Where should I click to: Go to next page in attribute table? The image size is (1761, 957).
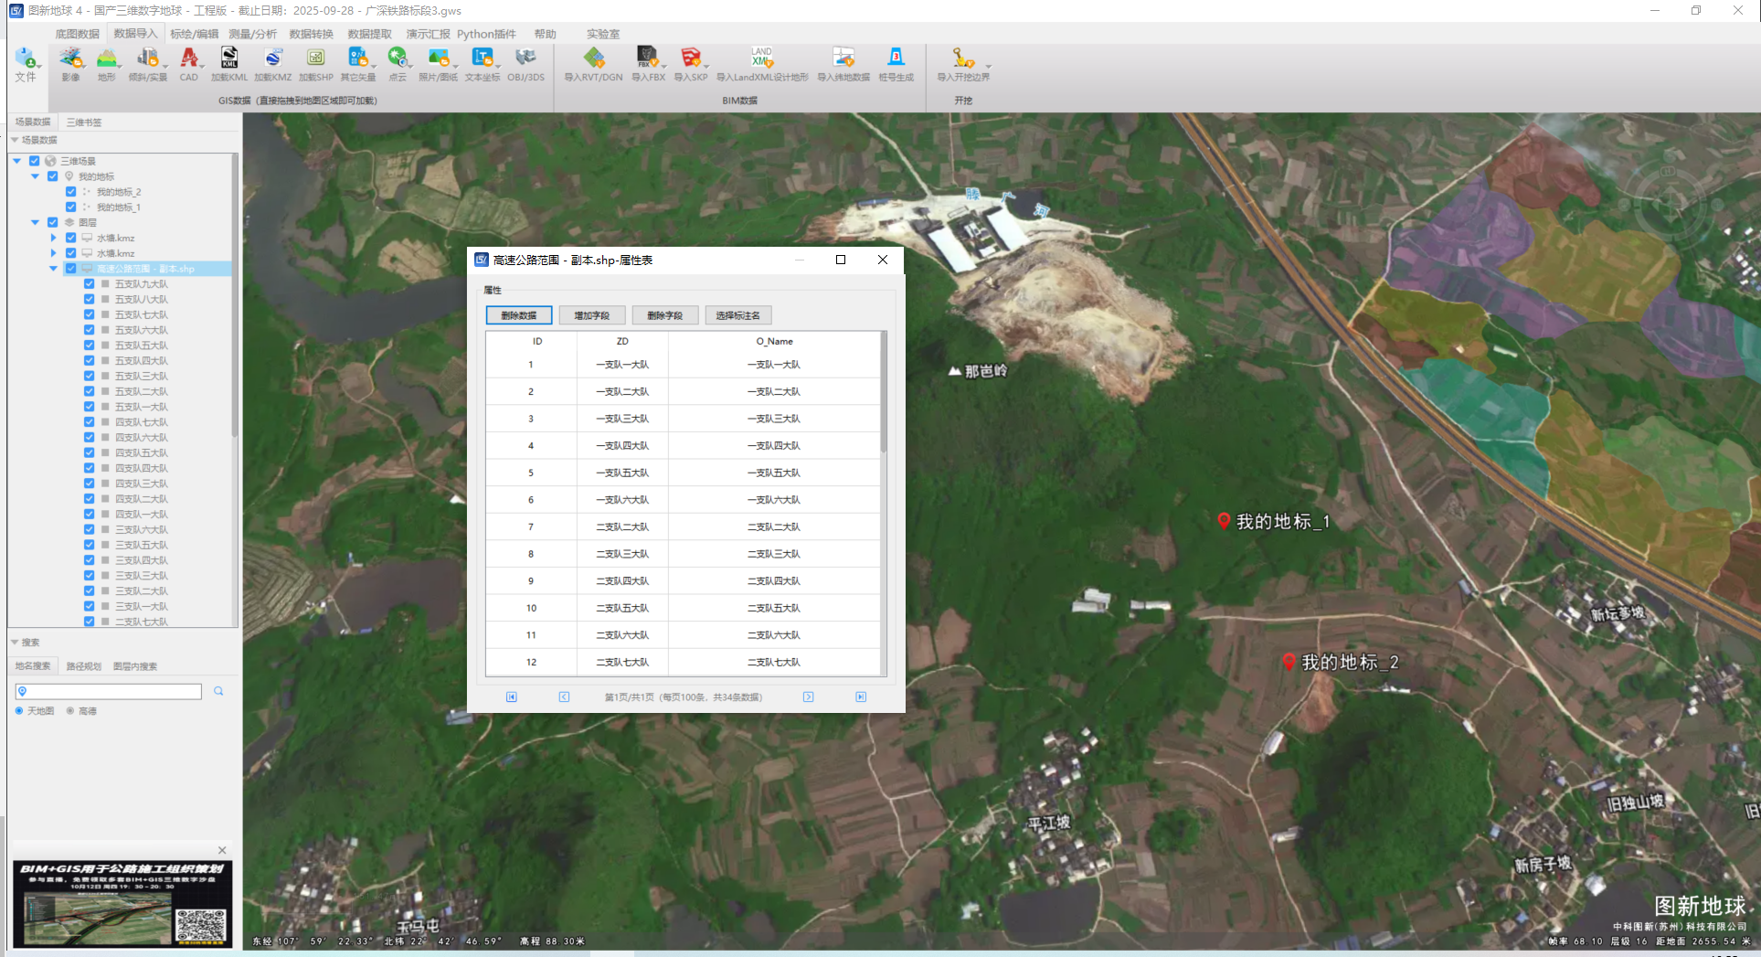(809, 697)
